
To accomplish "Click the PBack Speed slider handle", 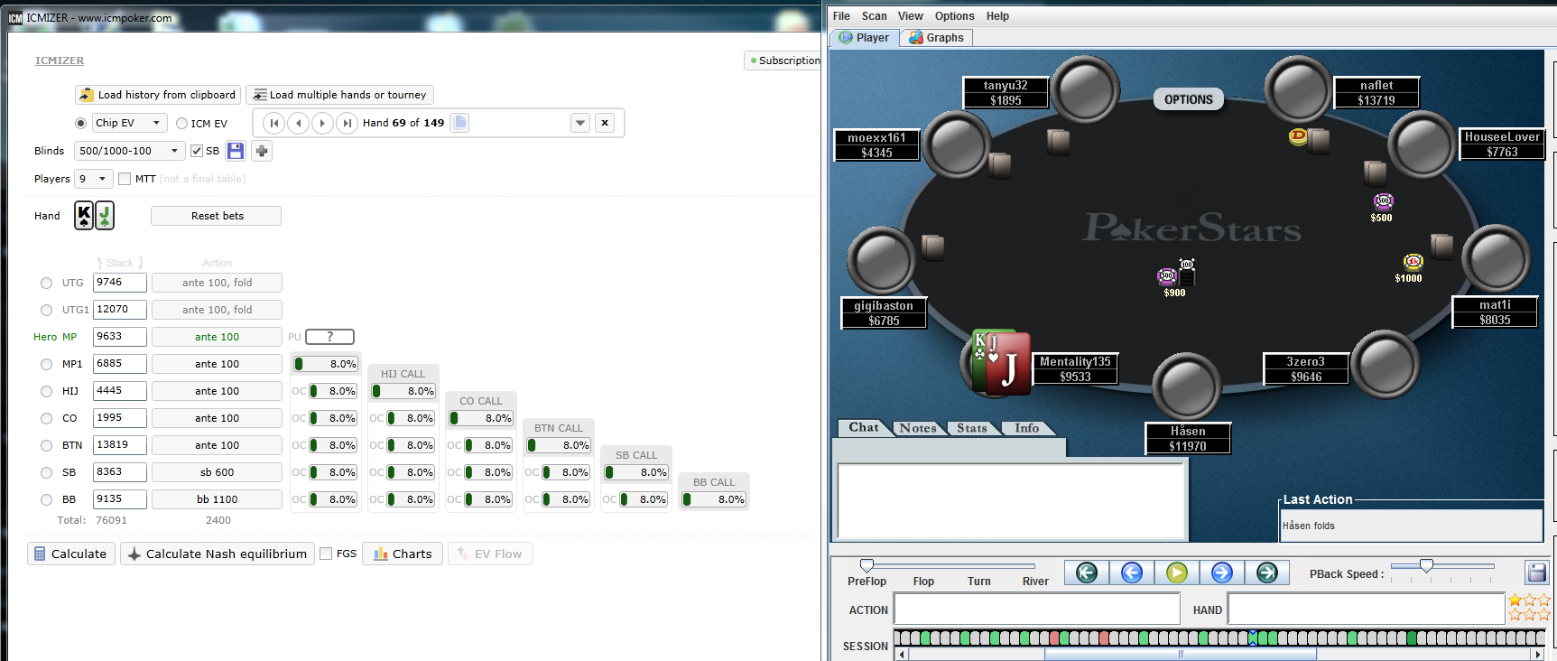I will tap(1426, 565).
